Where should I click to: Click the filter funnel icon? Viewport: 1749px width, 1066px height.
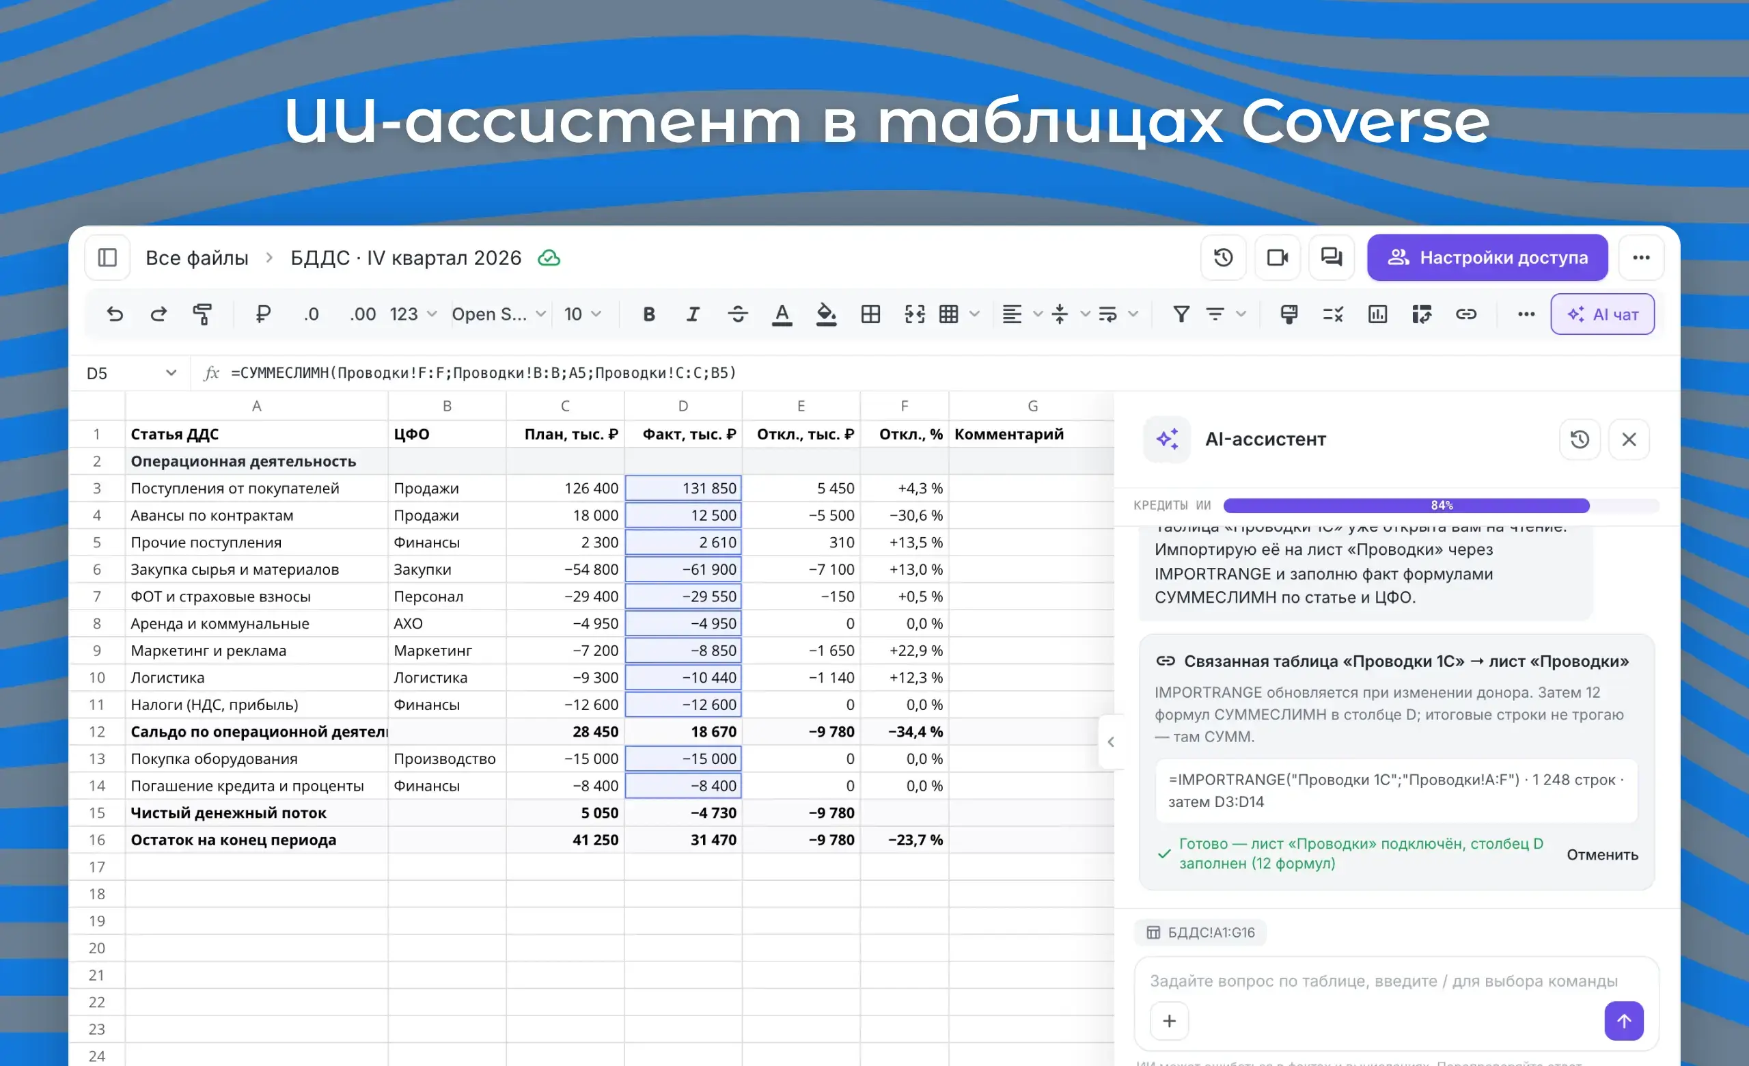click(x=1181, y=314)
